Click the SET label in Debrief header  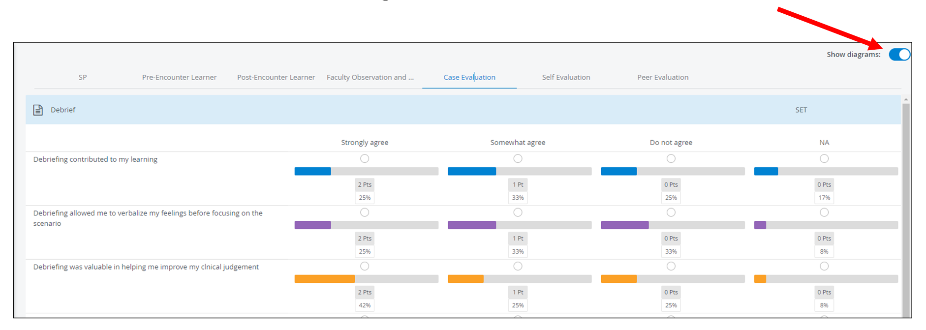(801, 110)
